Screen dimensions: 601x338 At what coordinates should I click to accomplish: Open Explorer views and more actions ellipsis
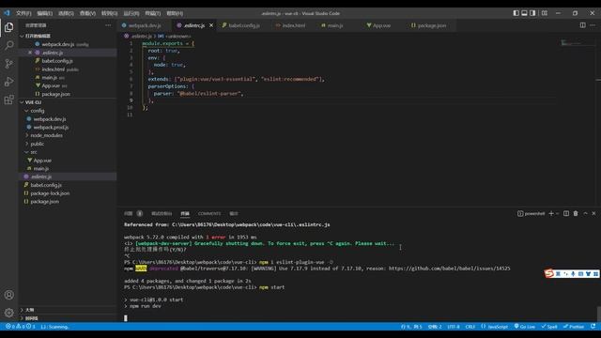108,25
